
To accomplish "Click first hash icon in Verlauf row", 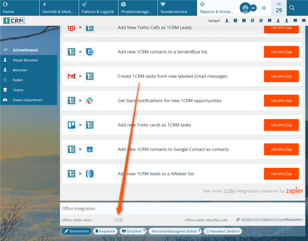I will 252,21.
